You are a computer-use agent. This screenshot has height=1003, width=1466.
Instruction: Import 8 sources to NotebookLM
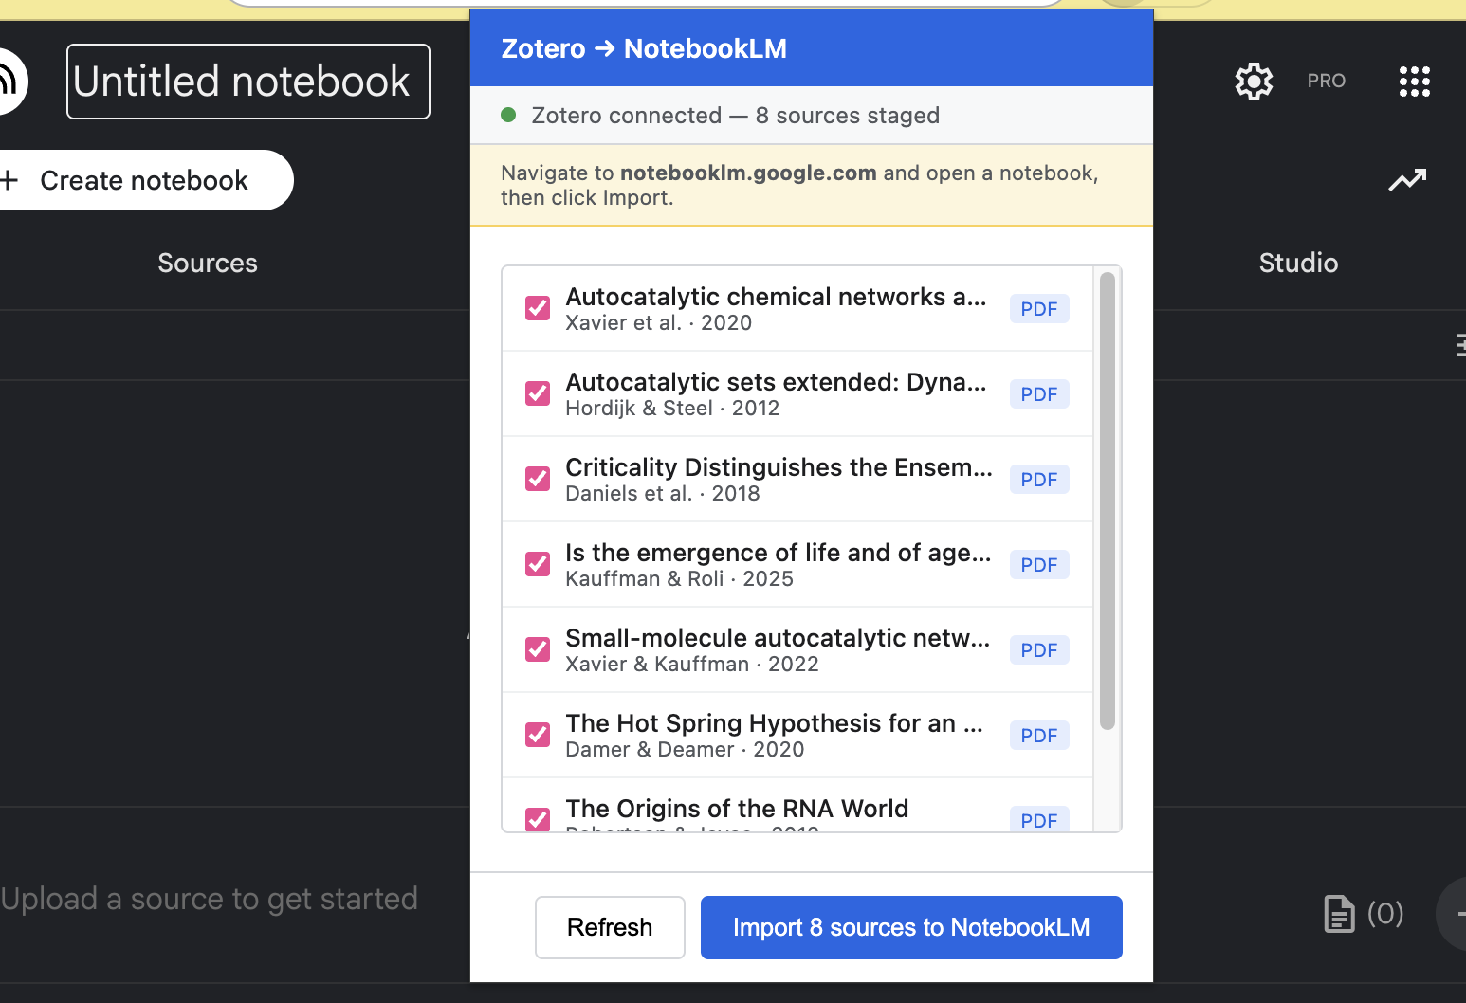click(910, 927)
